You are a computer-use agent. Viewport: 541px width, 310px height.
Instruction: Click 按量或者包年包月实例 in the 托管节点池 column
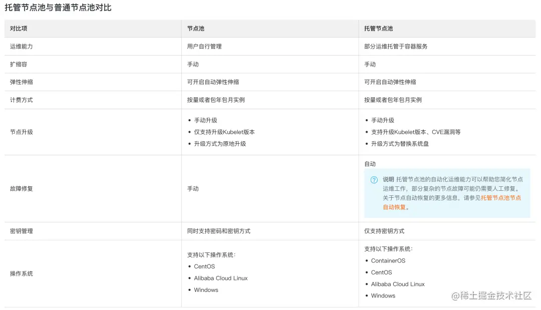pyautogui.click(x=393, y=100)
